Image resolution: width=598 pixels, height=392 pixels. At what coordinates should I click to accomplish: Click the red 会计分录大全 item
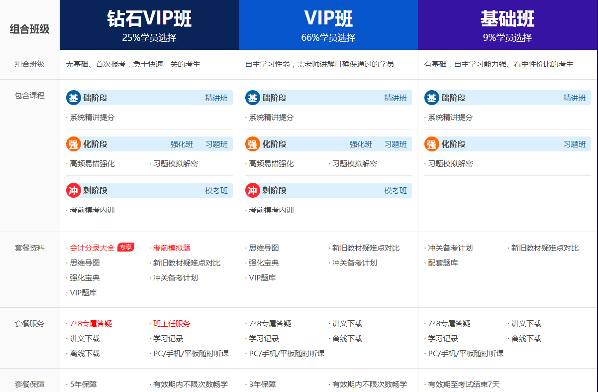click(92, 248)
